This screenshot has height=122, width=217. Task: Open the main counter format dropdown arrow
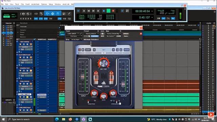[152, 11]
